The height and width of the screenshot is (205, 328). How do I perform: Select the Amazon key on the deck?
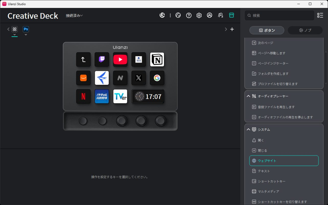[83, 78]
